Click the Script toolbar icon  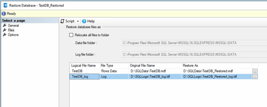pyautogui.click(x=63, y=21)
